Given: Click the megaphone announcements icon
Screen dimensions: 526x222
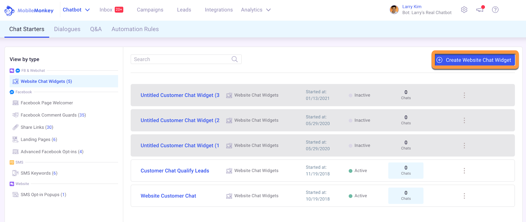Looking at the screenshot, I should pyautogui.click(x=480, y=10).
